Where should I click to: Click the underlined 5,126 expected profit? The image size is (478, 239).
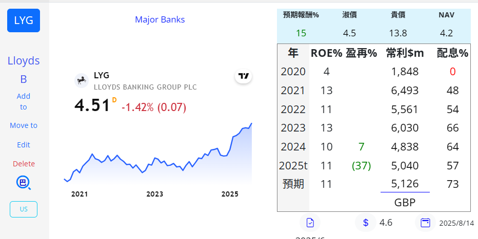pos(405,184)
